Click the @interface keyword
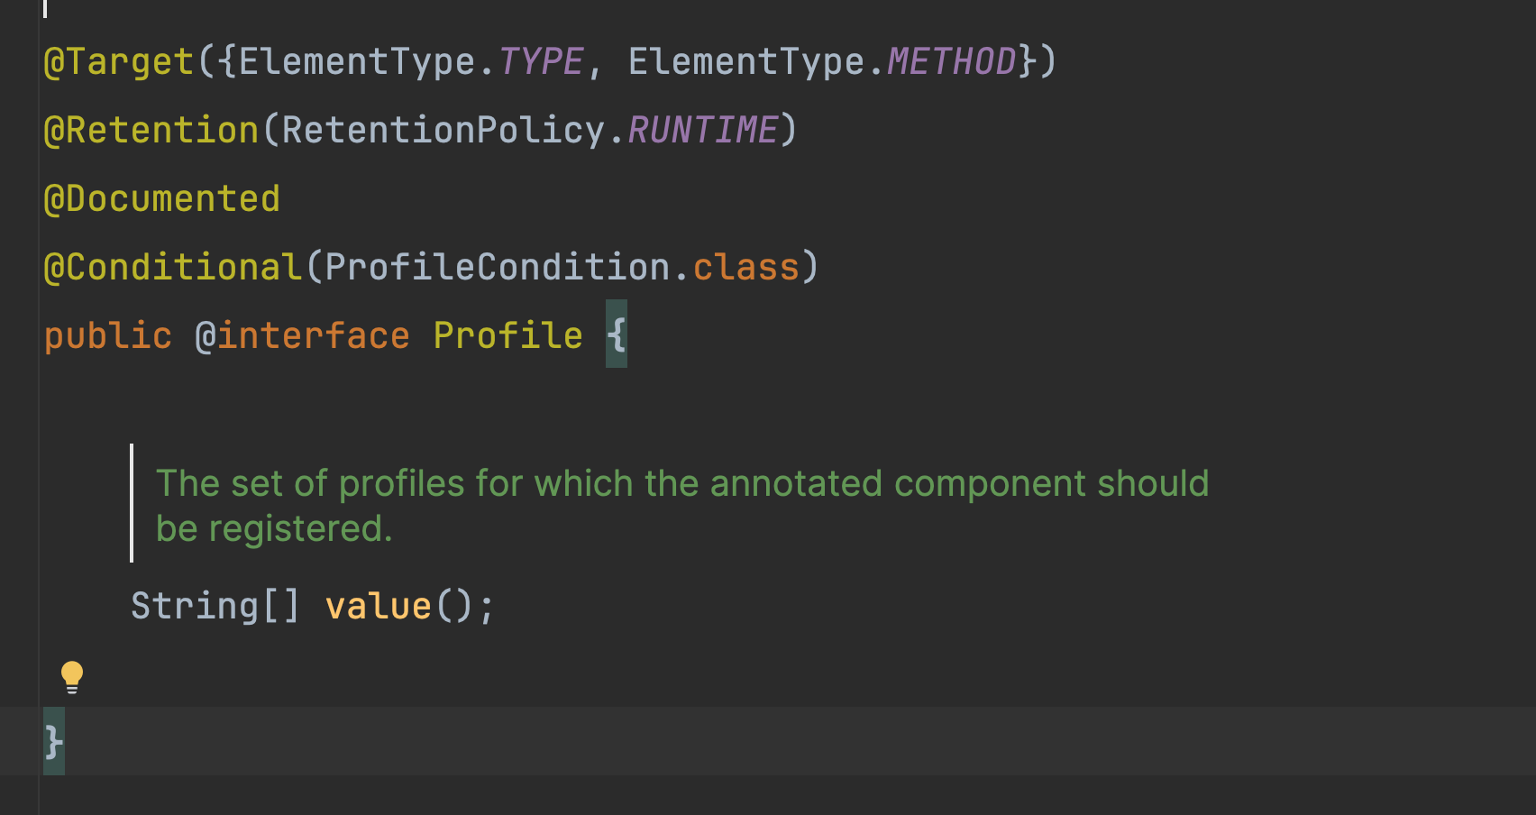This screenshot has width=1536, height=815. pos(303,336)
